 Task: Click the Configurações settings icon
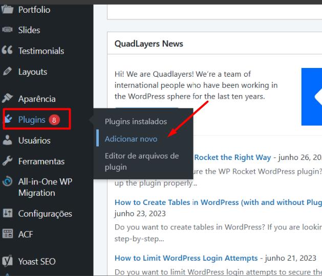pyautogui.click(x=7, y=214)
